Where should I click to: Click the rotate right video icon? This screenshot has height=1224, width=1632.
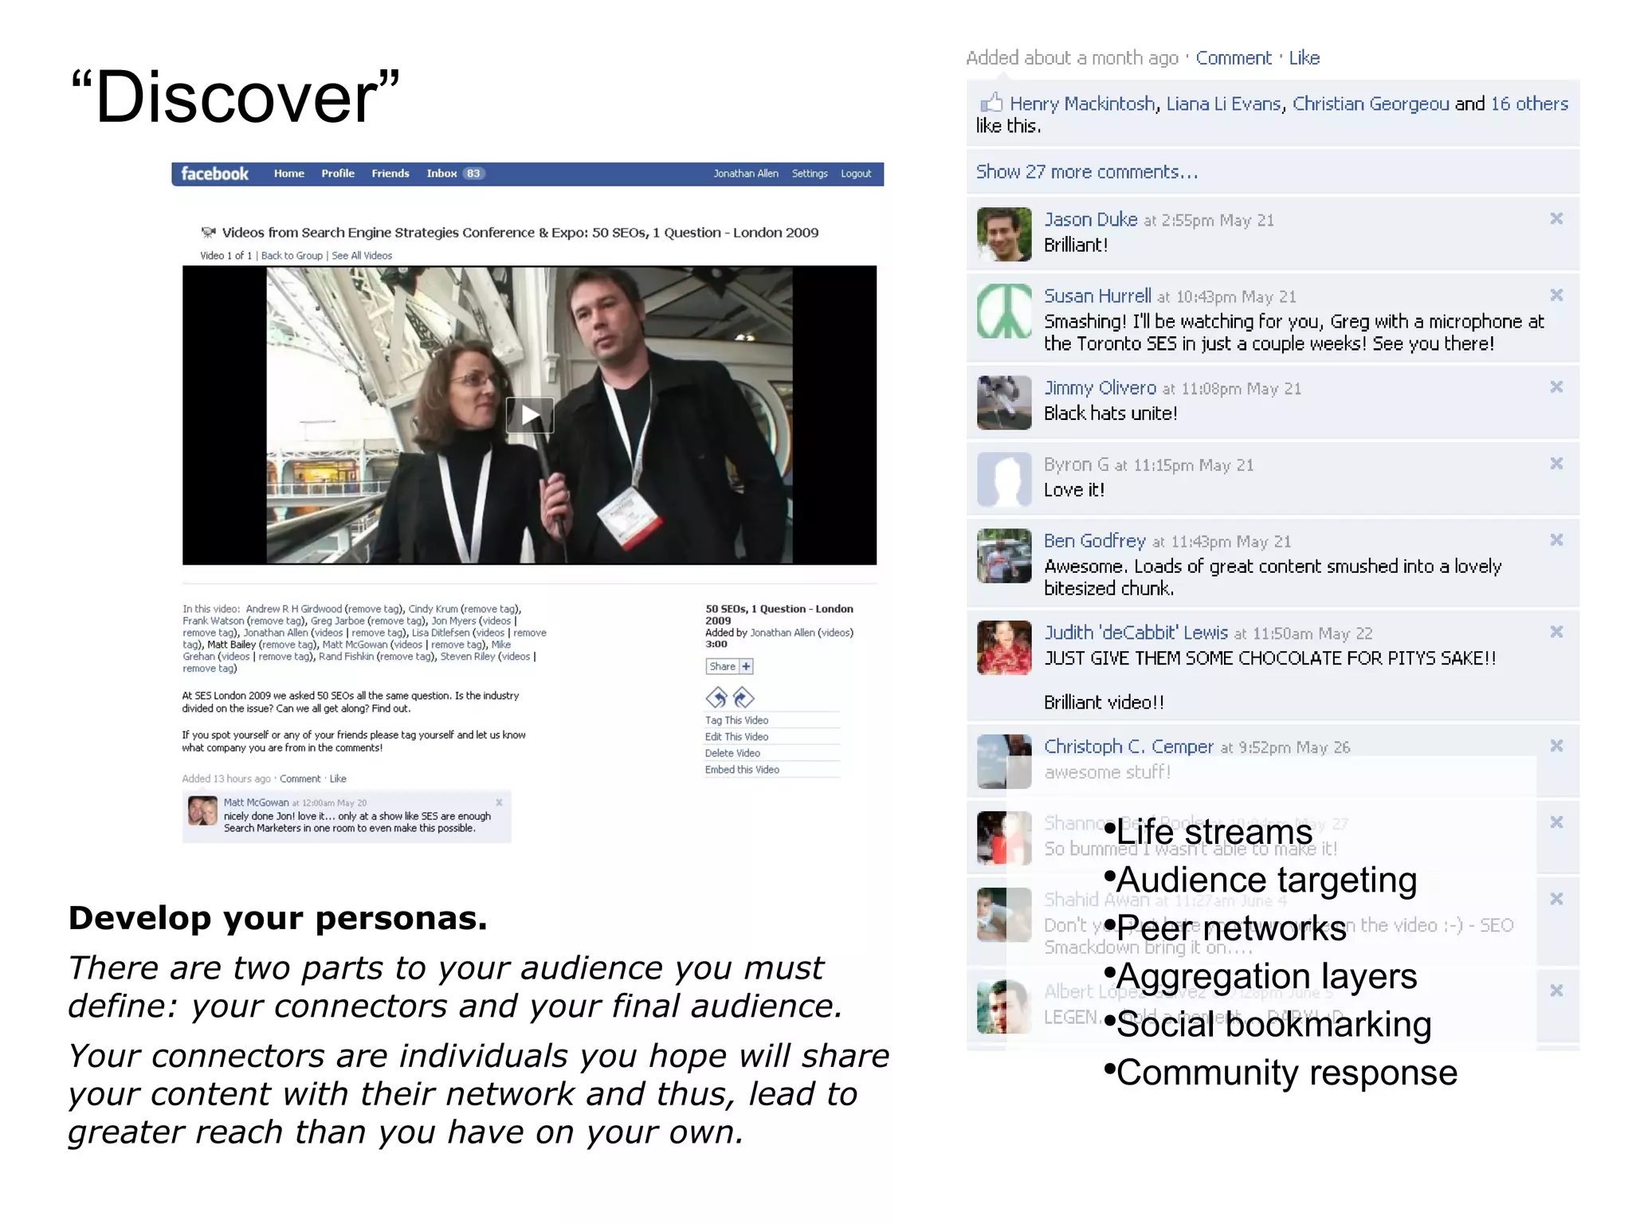click(x=743, y=698)
